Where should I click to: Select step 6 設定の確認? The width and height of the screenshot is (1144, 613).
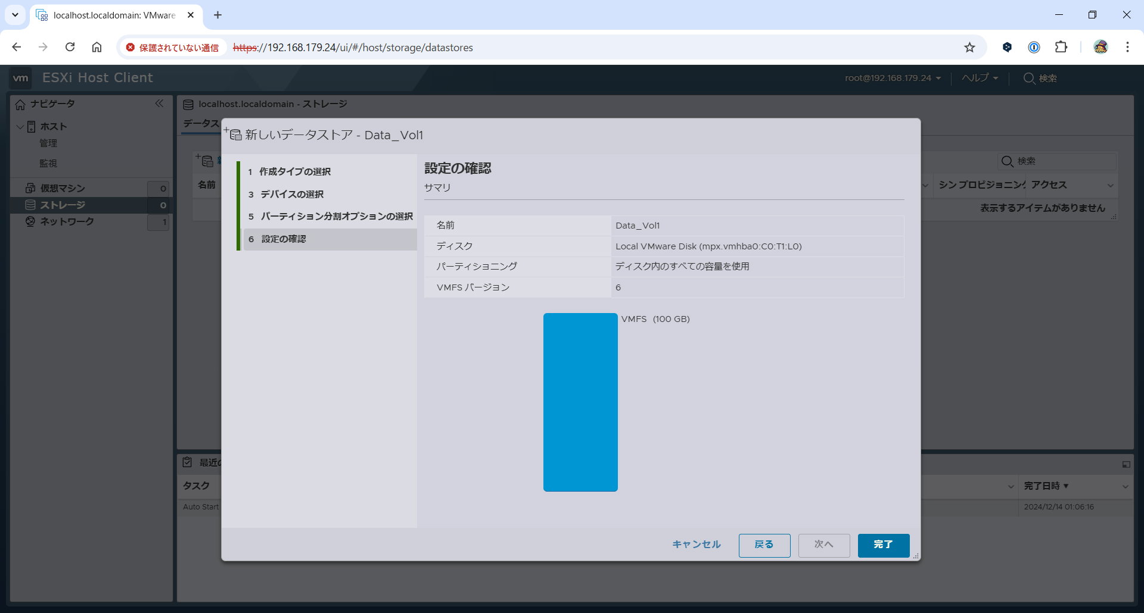click(331, 239)
